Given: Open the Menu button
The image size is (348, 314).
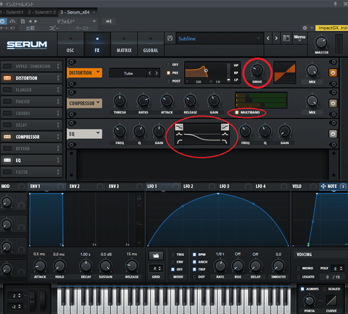Looking at the screenshot, I should 299,38.
